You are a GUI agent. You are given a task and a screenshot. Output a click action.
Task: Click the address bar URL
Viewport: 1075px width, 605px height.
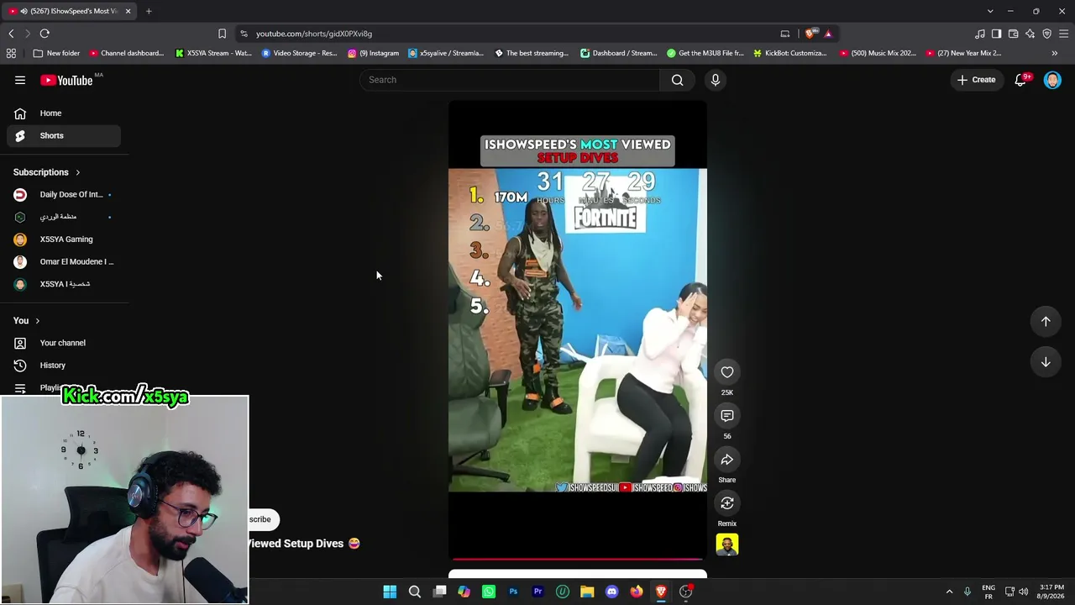coord(314,34)
